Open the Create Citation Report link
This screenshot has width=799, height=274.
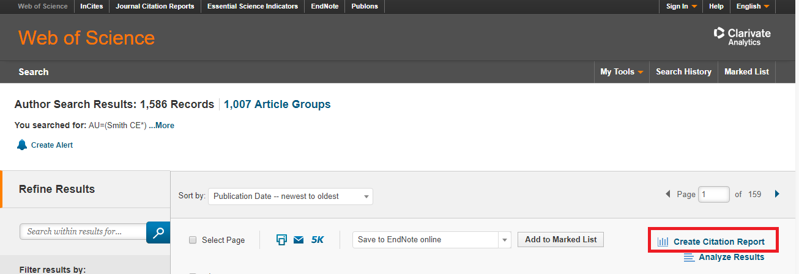(x=719, y=242)
